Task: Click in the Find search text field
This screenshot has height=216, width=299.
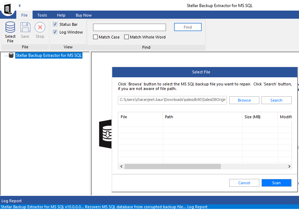Action: point(129,27)
